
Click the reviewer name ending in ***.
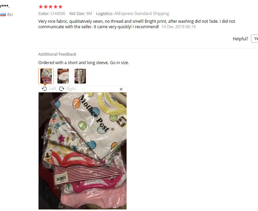(x=5, y=6)
